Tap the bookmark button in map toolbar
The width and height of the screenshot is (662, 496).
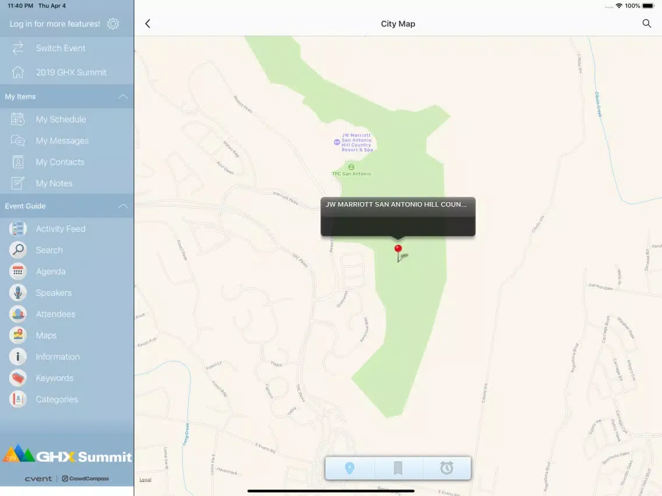[398, 467]
